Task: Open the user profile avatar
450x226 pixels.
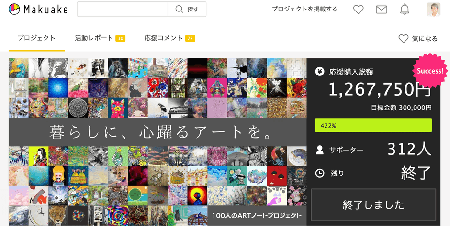Action: [x=433, y=9]
